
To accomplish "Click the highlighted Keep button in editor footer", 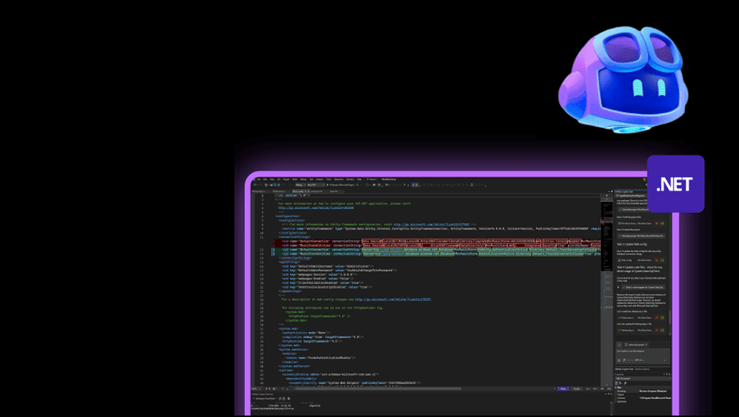I will [x=563, y=389].
